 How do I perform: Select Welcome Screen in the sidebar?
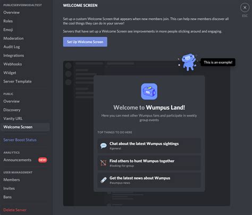(x=25, y=127)
